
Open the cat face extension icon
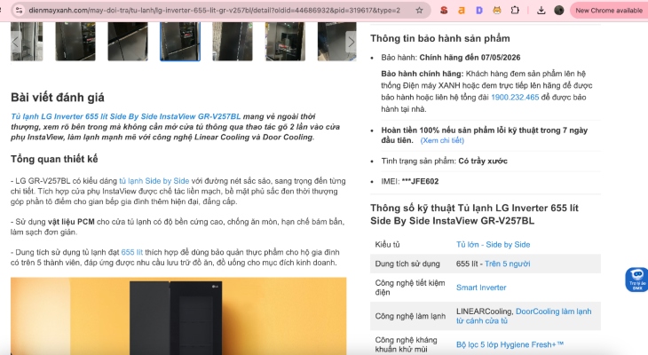pos(497,11)
